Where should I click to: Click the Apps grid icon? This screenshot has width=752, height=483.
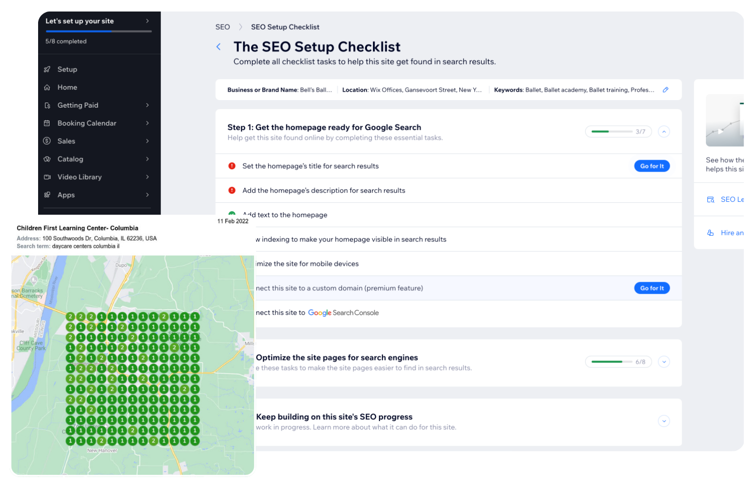click(x=47, y=195)
